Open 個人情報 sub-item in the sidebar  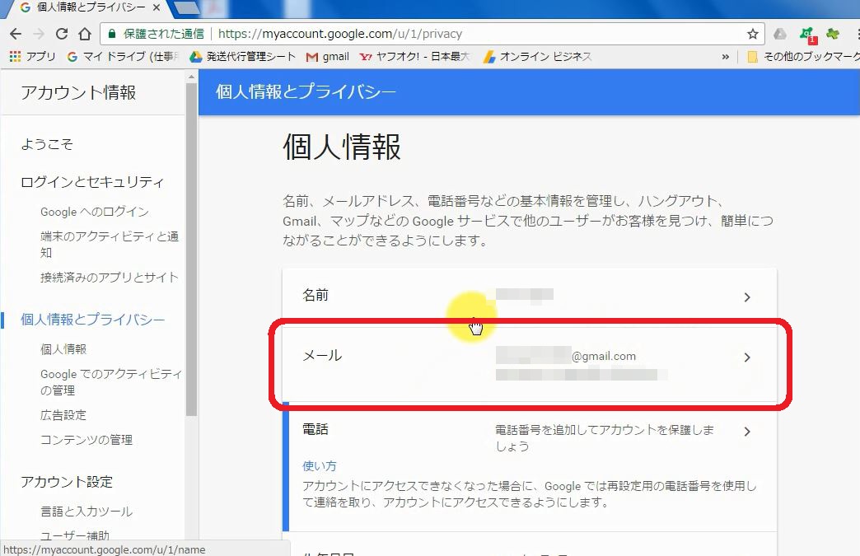[x=63, y=349]
